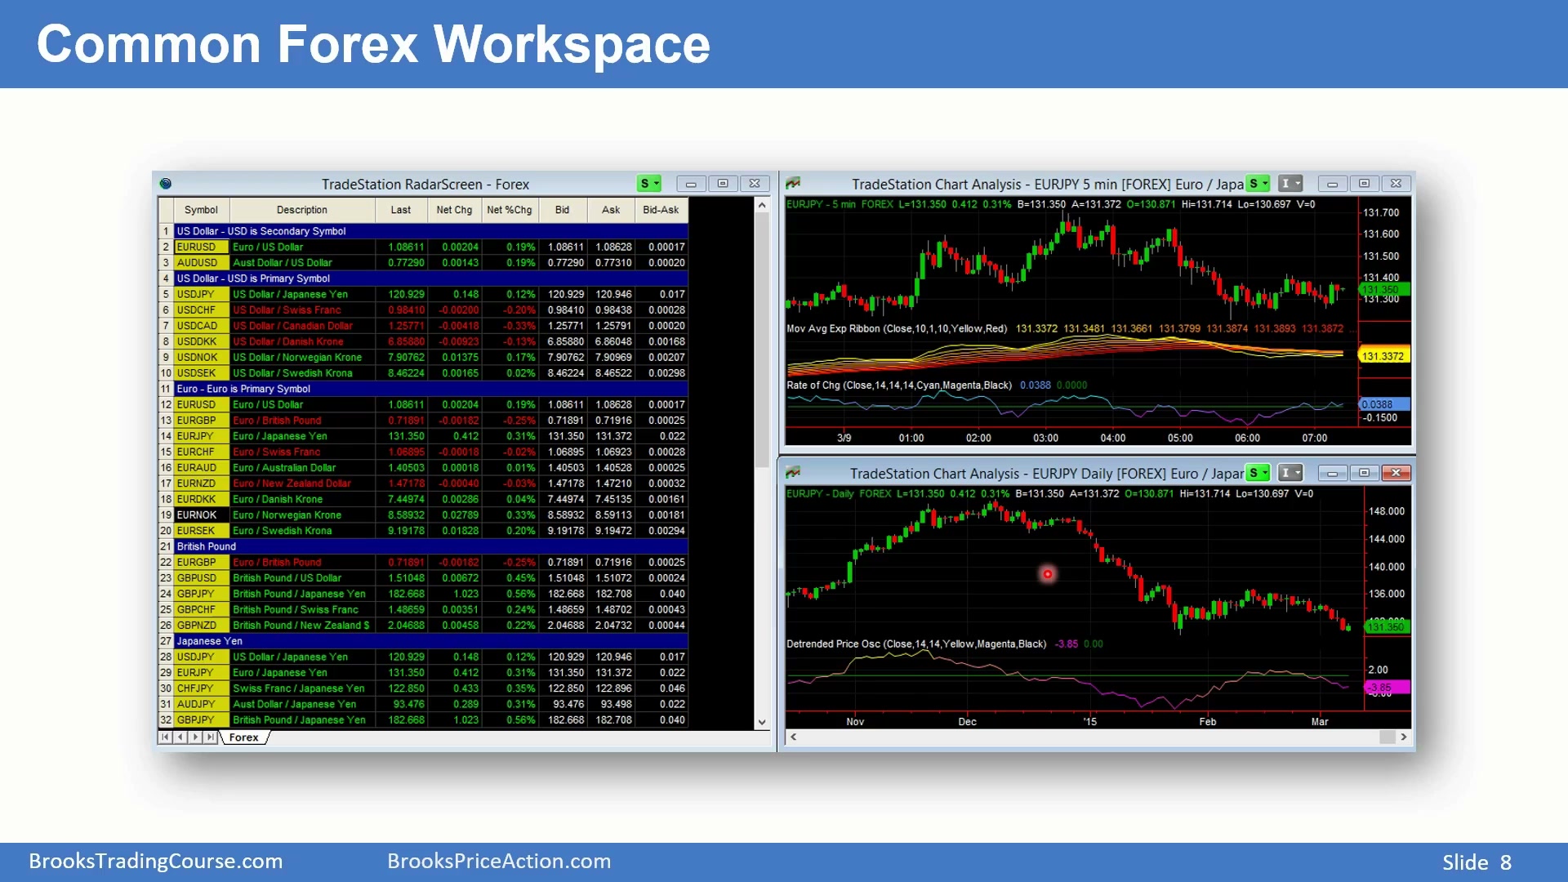Viewport: 1568px width, 882px height.
Task: Click the chart icon of the EURJPY Daily window
Action: tap(793, 473)
